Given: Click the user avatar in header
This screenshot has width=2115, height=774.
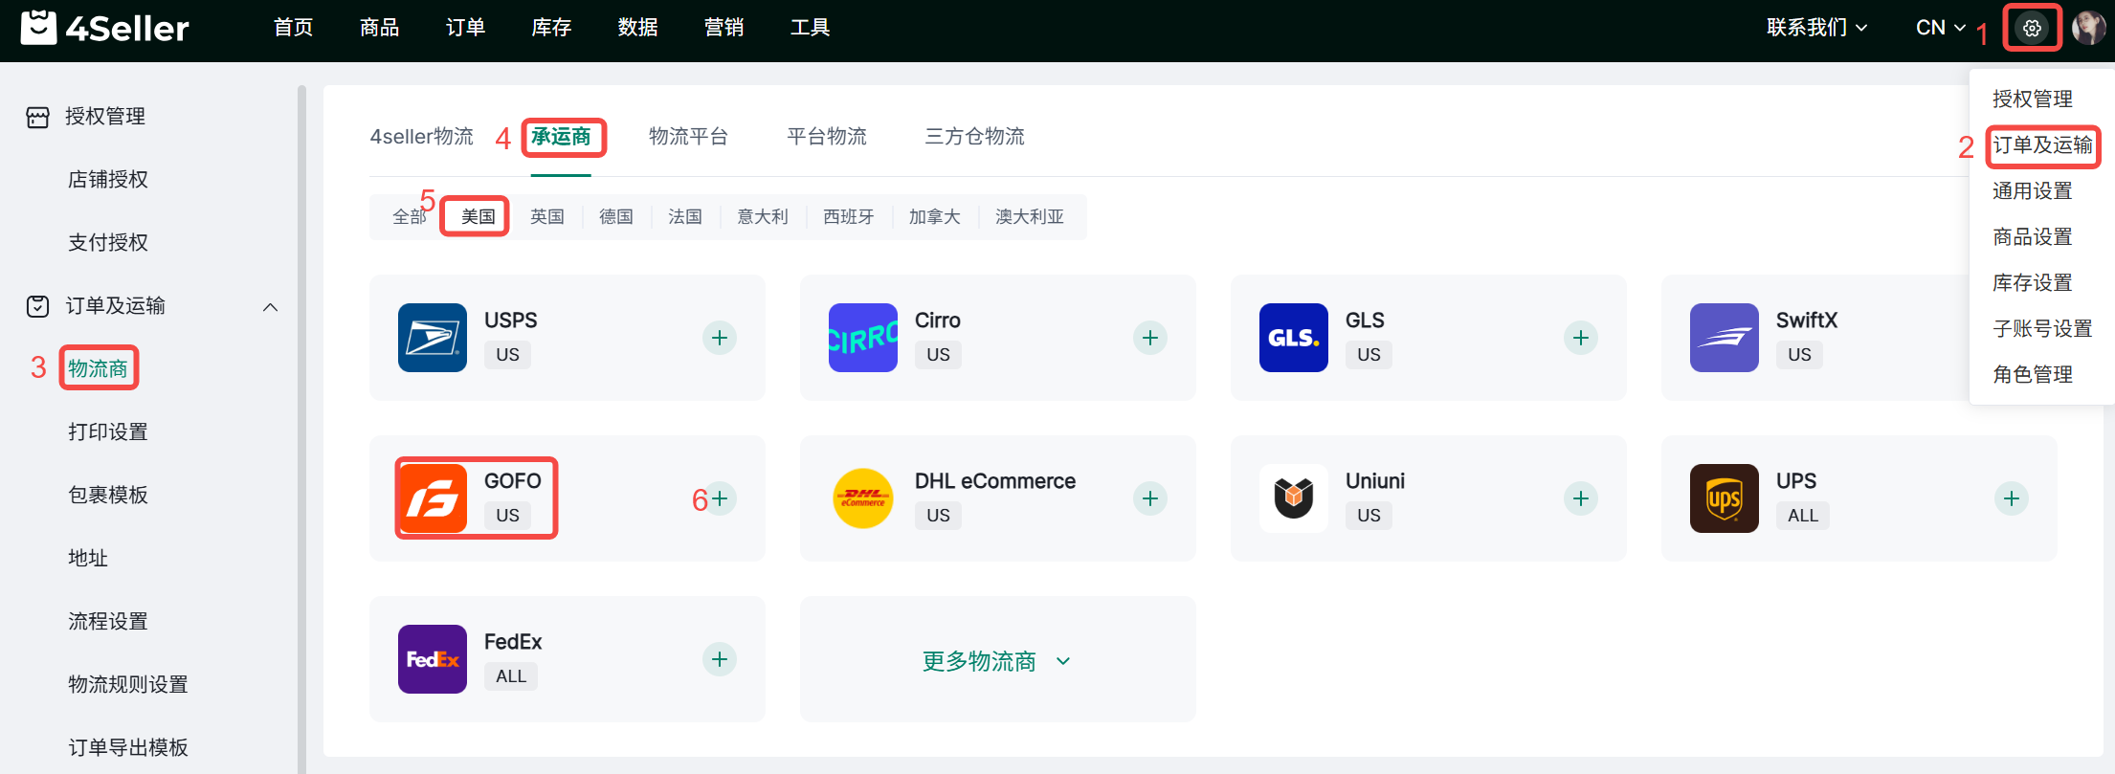Looking at the screenshot, I should [x=2087, y=29].
